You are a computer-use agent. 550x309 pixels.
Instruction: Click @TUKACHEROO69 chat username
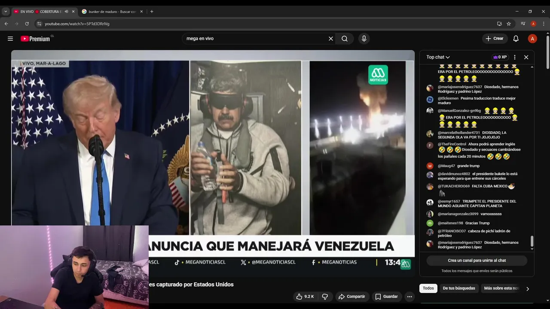454,186
